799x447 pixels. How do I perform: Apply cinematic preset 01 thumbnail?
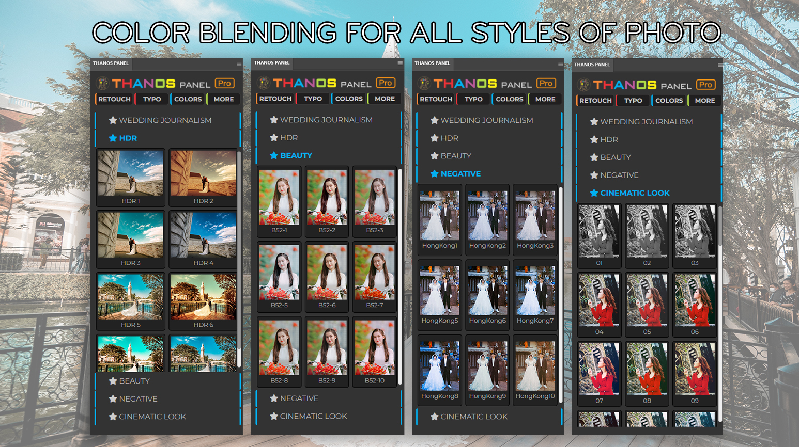[x=600, y=236]
